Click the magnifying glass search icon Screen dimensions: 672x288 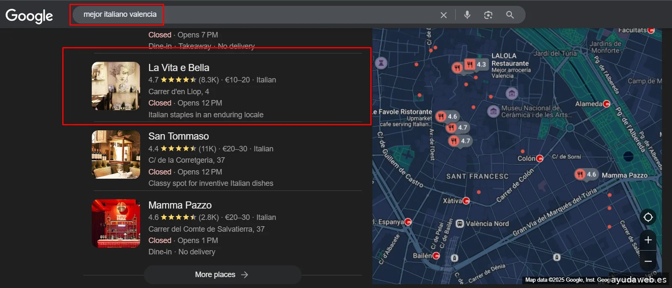tap(510, 15)
